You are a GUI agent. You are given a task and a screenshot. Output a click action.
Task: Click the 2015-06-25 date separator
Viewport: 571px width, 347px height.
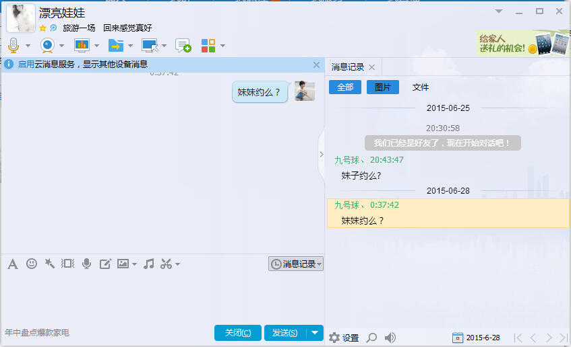point(448,108)
